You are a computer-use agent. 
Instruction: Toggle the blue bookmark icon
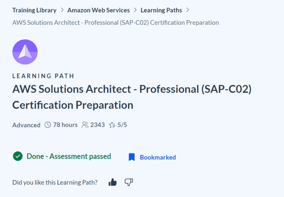pyautogui.click(x=132, y=157)
